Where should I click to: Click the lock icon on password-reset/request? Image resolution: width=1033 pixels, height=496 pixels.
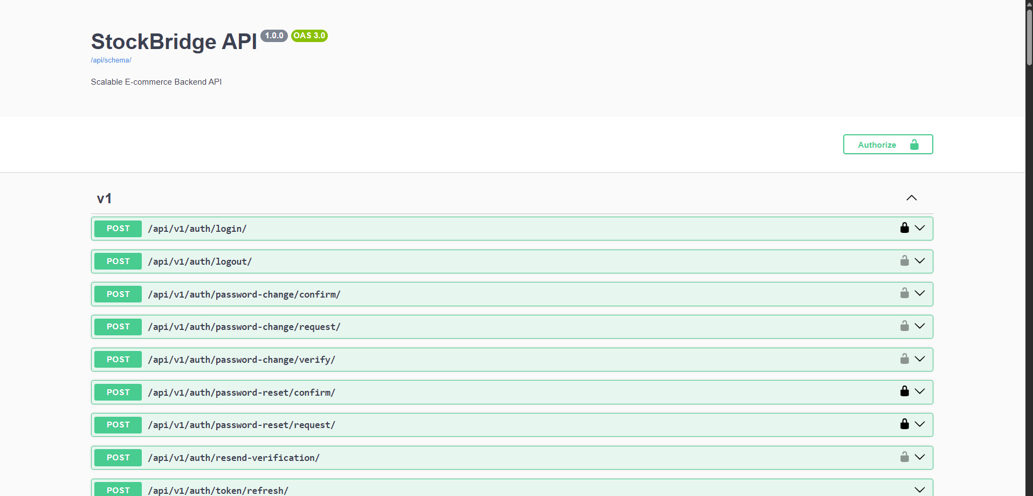(905, 424)
